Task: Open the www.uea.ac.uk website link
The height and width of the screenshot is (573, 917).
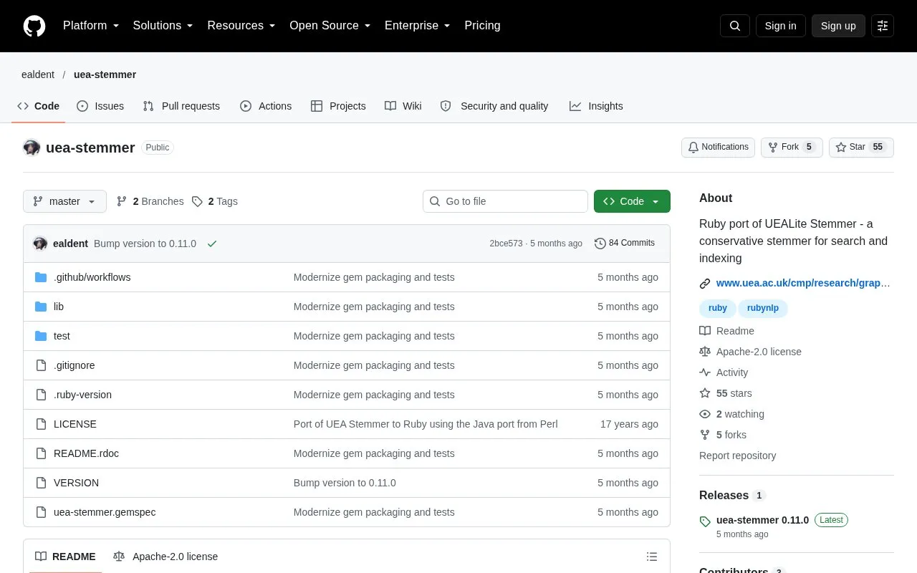Action: (x=803, y=283)
